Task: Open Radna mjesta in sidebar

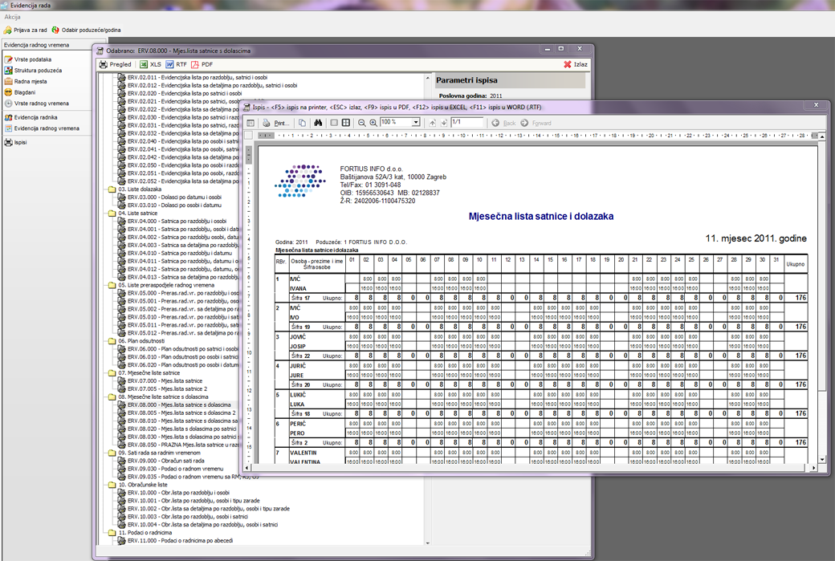Action: pyautogui.click(x=26, y=81)
